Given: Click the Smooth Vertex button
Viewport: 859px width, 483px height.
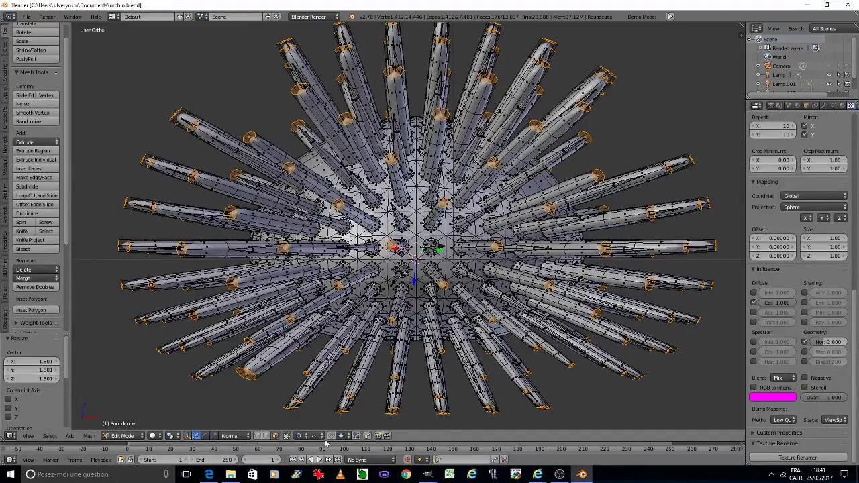Looking at the screenshot, I should (x=37, y=113).
